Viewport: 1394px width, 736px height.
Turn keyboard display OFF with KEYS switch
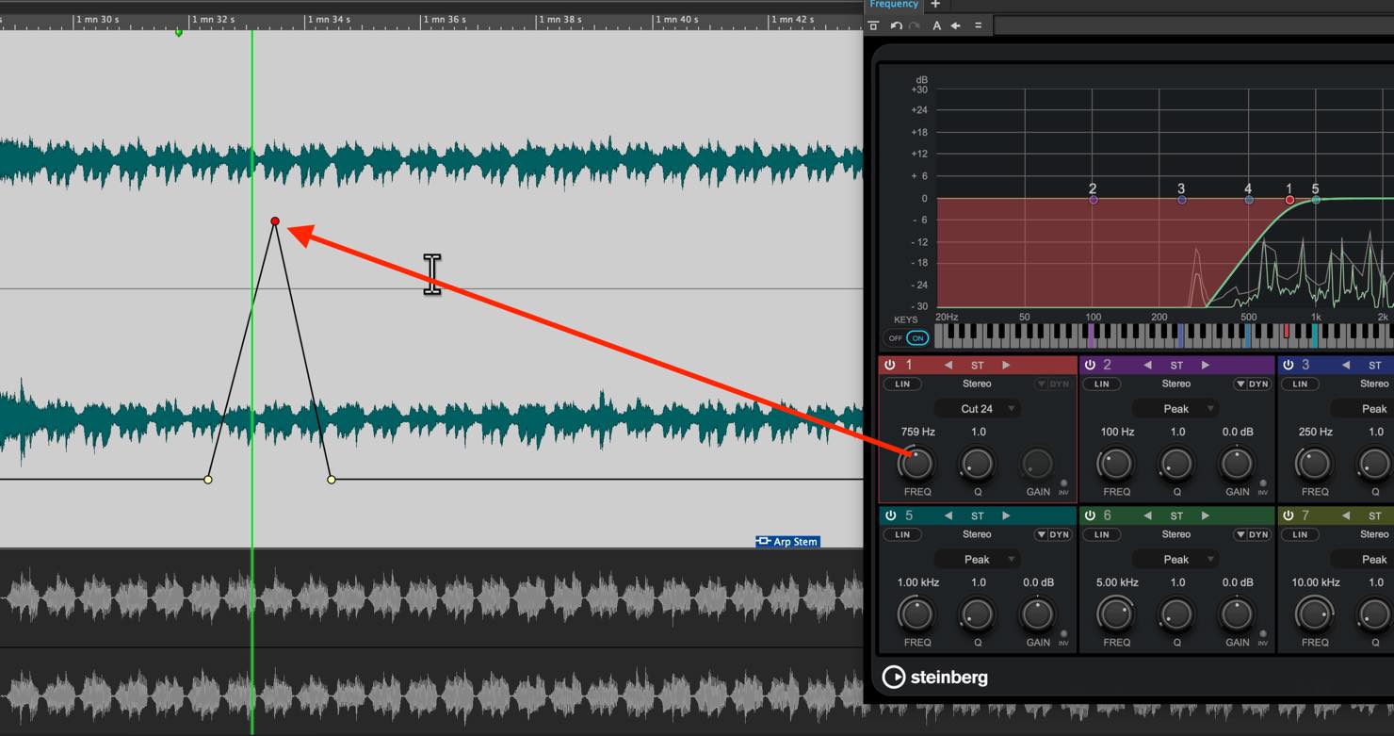coord(896,337)
